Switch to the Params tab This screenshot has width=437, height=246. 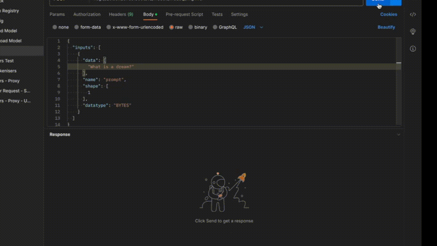tap(57, 14)
